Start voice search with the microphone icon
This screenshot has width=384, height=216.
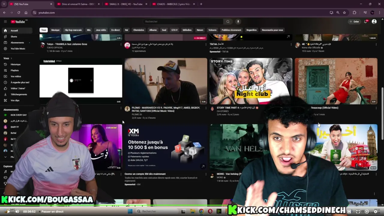[238, 22]
